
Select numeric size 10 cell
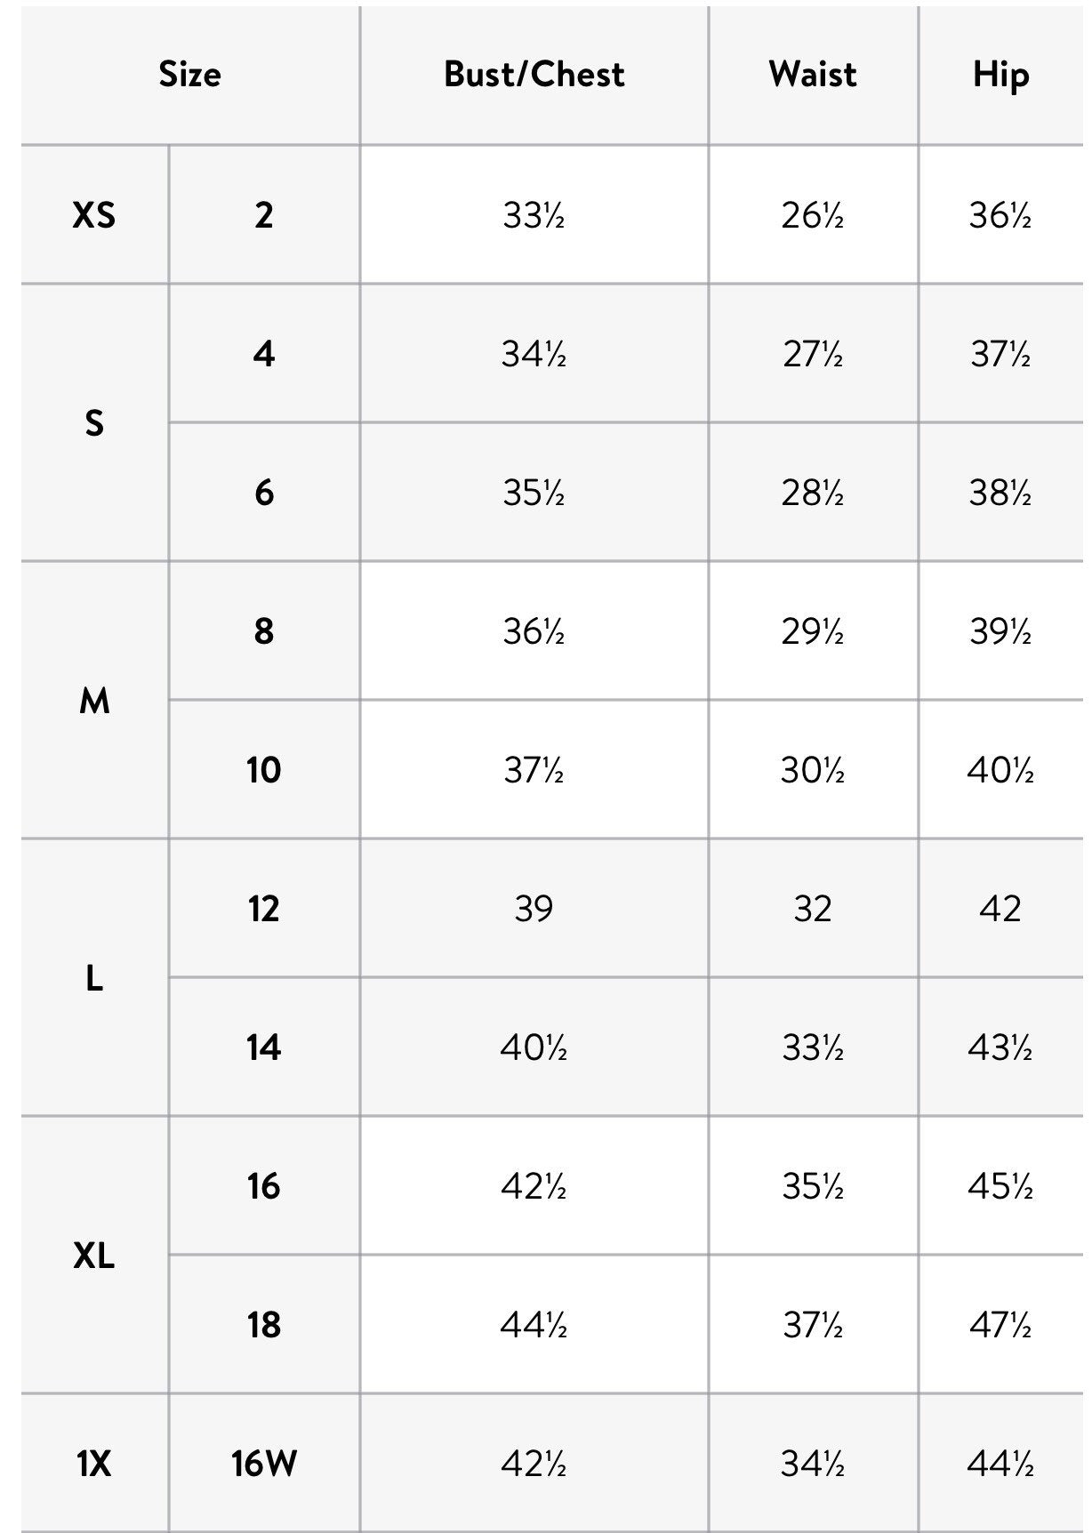pyautogui.click(x=264, y=770)
